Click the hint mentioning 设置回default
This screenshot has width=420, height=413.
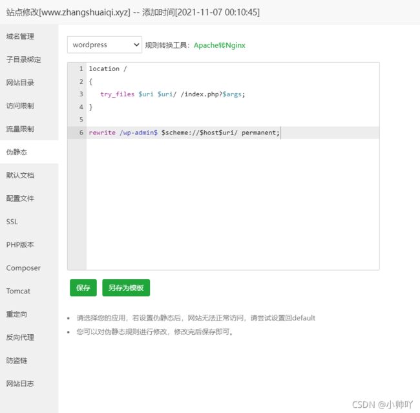click(x=196, y=318)
